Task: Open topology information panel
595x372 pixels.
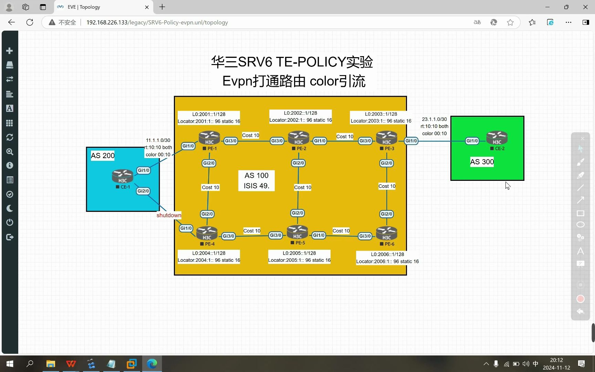Action: [10, 165]
